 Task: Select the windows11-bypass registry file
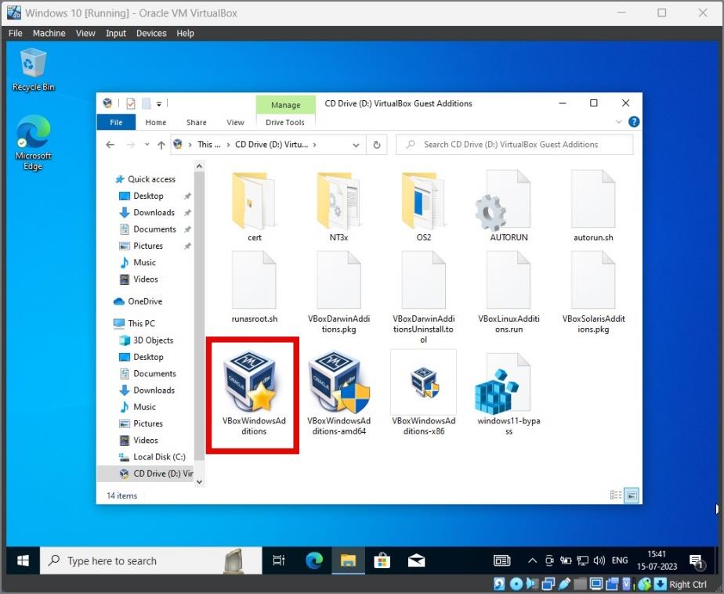point(503,383)
